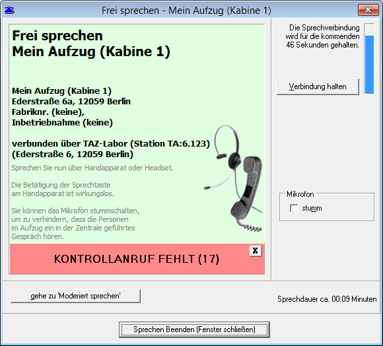Screen dimensions: 383x346
Task: Dismiss the red KONTROLLANRUF FEHLT warning with X
Action: tap(256, 251)
